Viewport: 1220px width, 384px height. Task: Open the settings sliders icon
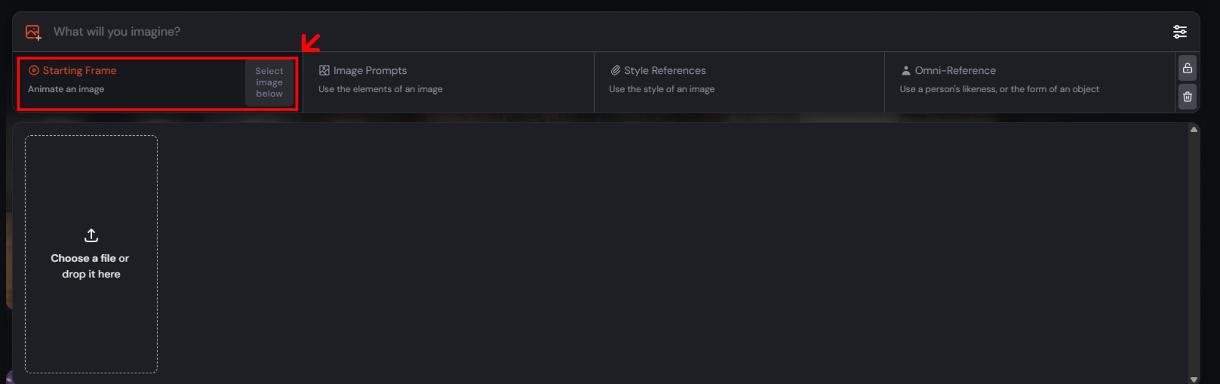1179,32
